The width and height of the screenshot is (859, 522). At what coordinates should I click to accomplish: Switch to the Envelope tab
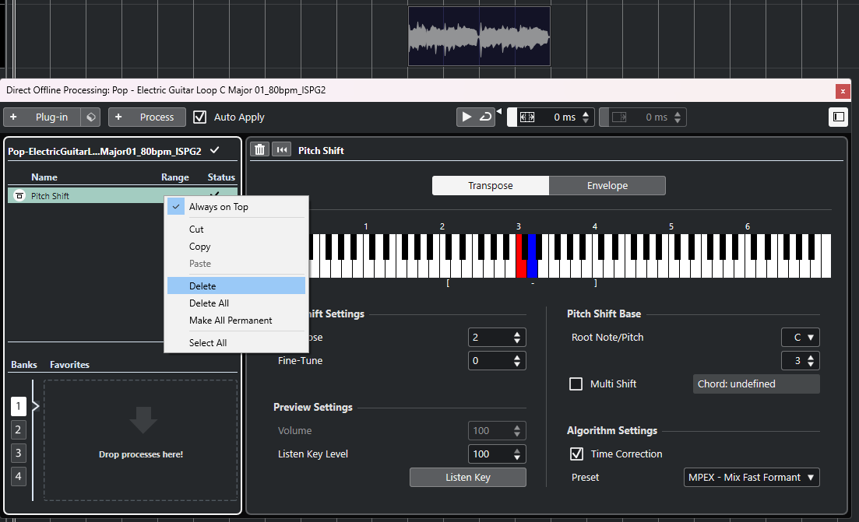pyautogui.click(x=607, y=185)
